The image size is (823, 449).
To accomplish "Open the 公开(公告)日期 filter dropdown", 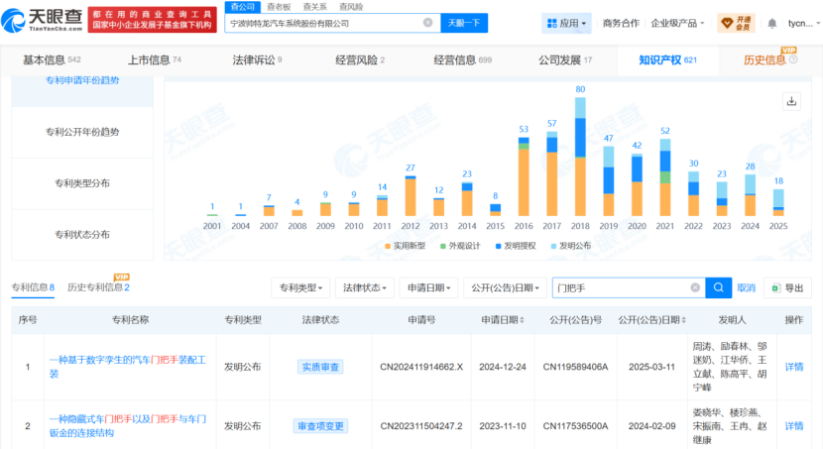I will point(504,287).
